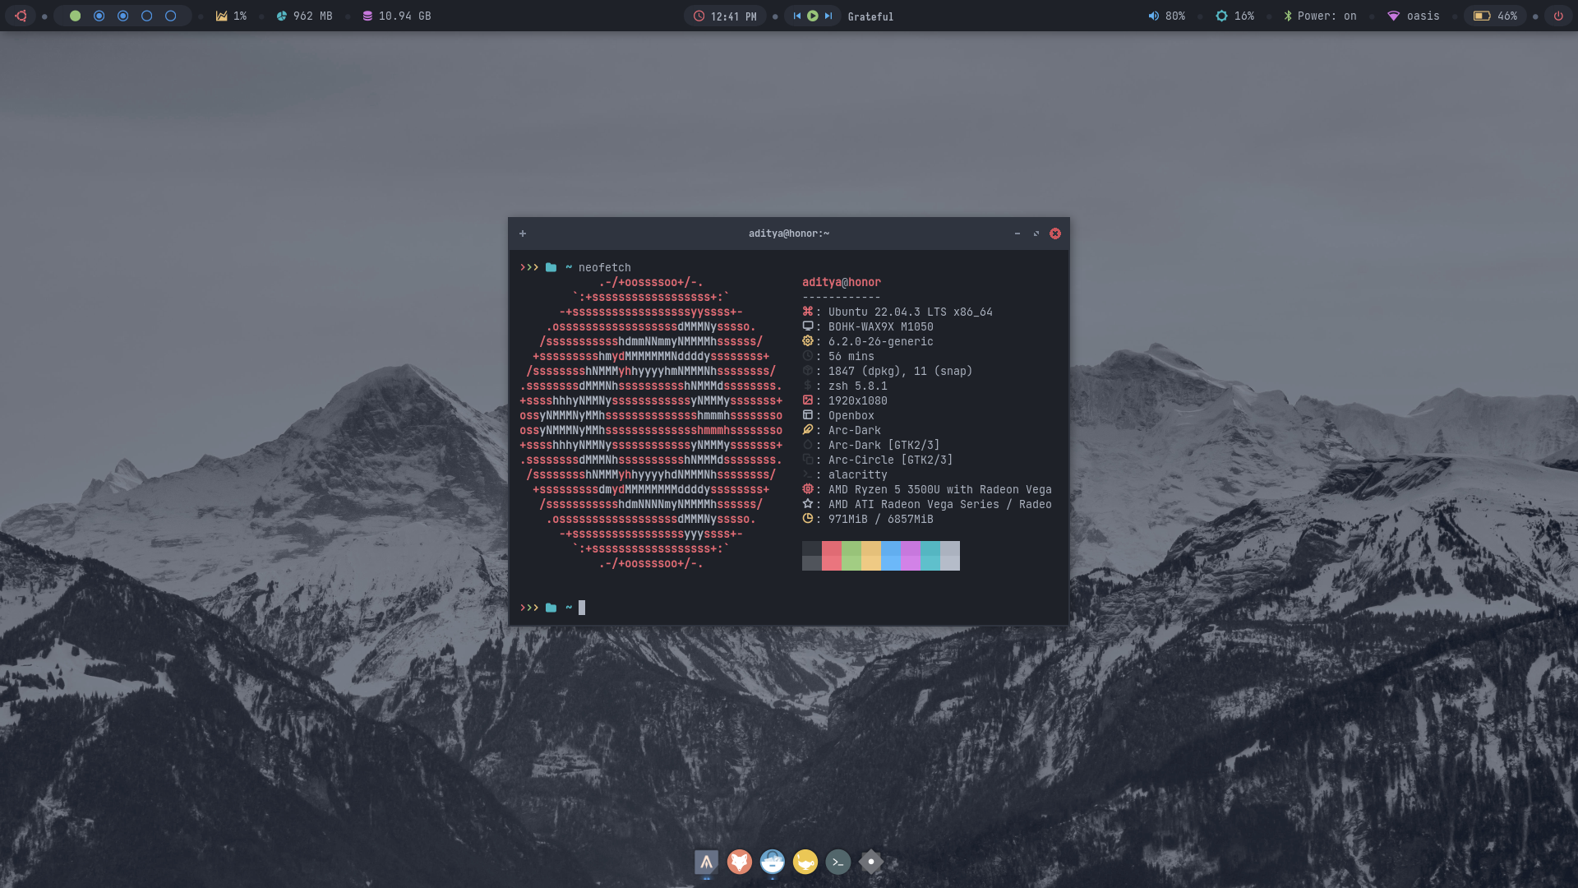Screen dimensions: 1578x888
Task: Click the volume 80% indicator
Action: point(1166,16)
